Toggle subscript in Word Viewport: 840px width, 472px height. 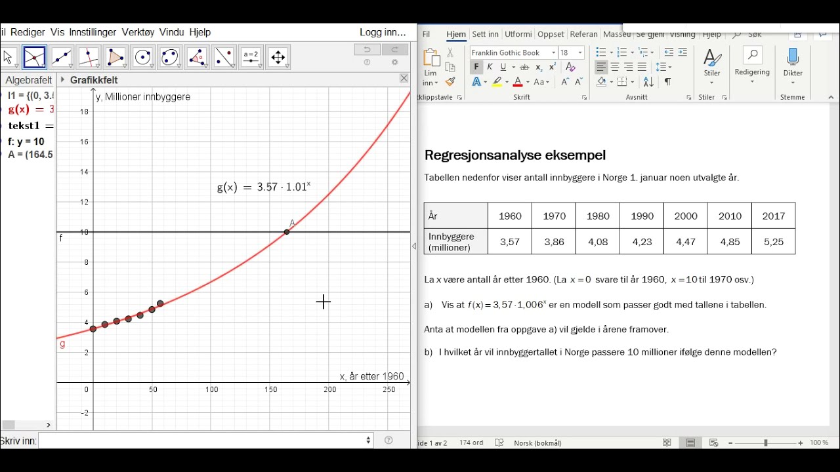coord(539,68)
